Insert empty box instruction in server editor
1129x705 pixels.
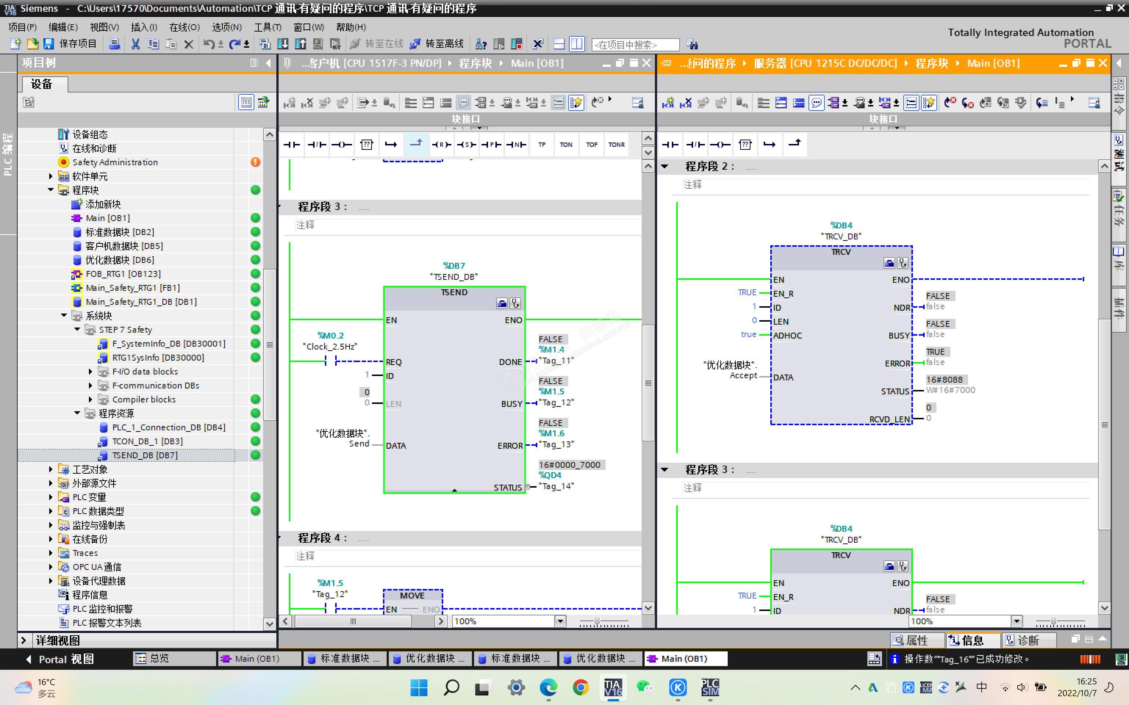tap(745, 145)
